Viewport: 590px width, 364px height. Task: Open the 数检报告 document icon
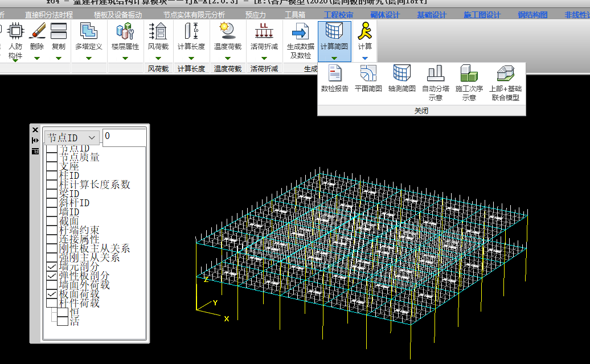pyautogui.click(x=334, y=73)
